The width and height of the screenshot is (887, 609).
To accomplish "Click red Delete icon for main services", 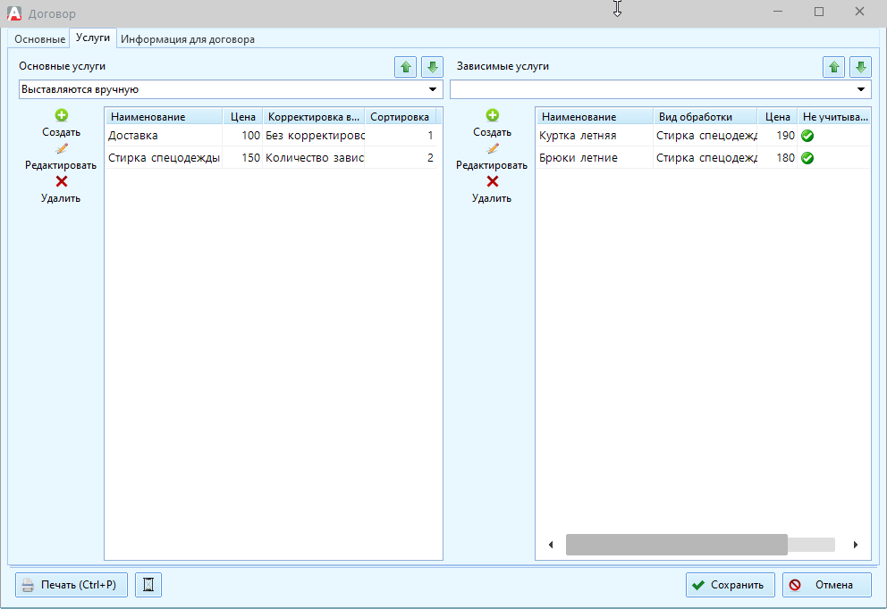I will pyautogui.click(x=61, y=181).
